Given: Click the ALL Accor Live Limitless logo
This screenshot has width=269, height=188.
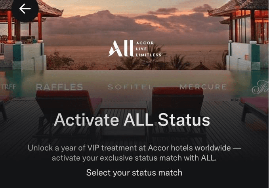Looking at the screenshot, I should pyautogui.click(x=135, y=49).
